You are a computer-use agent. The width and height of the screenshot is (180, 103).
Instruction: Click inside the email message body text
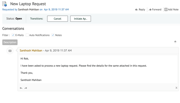click(84, 66)
